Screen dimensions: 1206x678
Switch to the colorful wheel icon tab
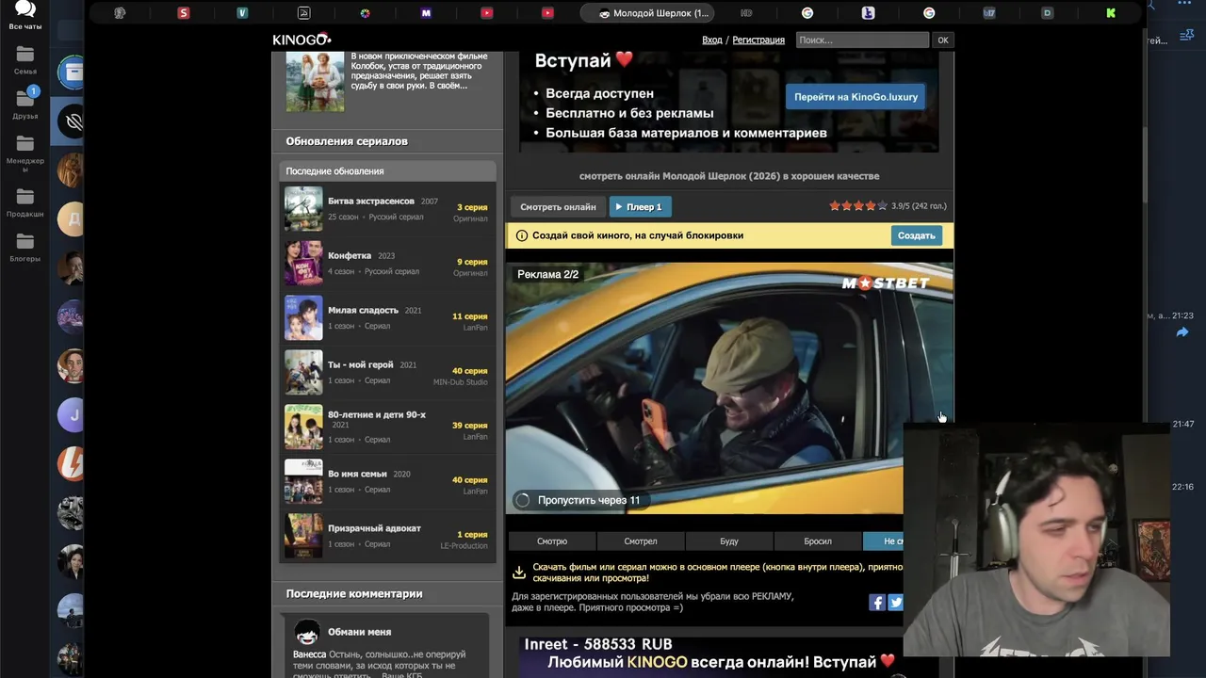[365, 13]
